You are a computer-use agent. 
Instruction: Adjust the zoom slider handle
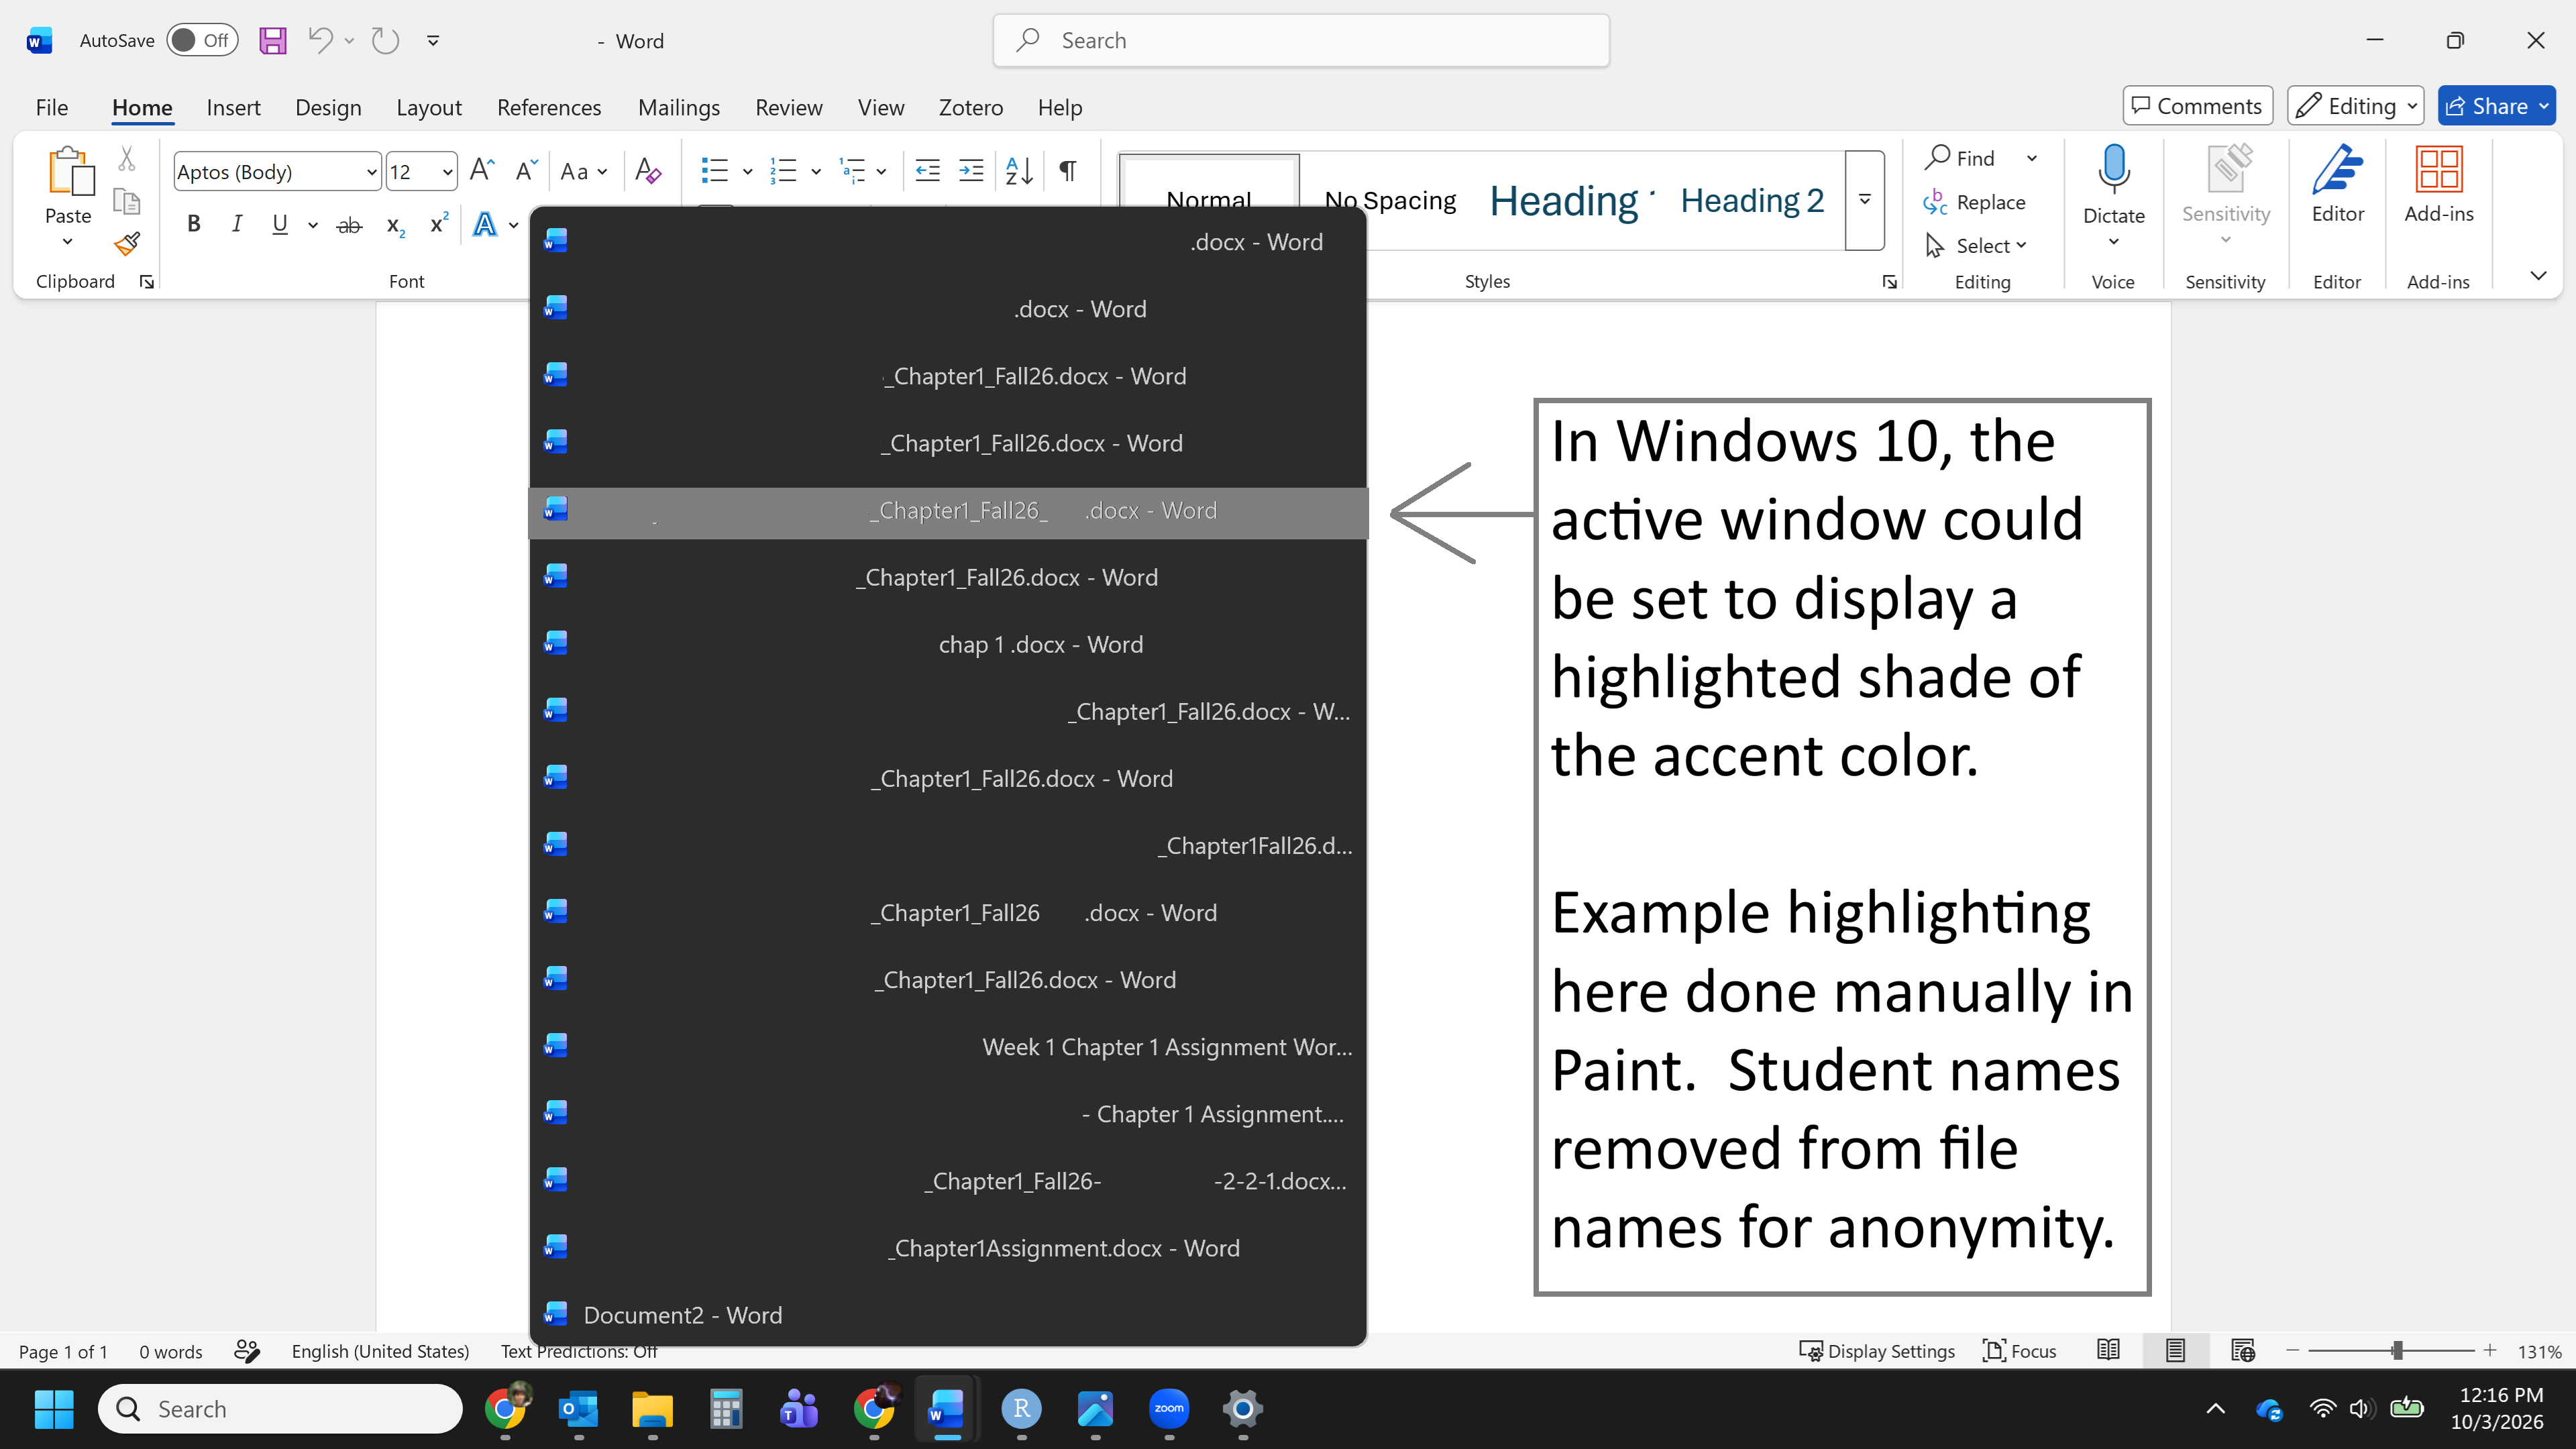[2397, 1351]
